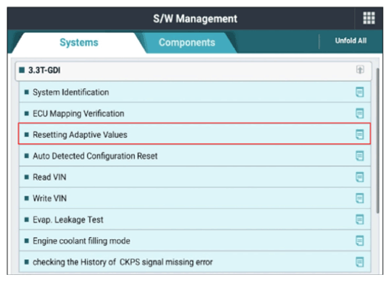Viewport: 390px width, 281px height.
Task: Click the vertical scrollbar on the list
Action: (378, 140)
